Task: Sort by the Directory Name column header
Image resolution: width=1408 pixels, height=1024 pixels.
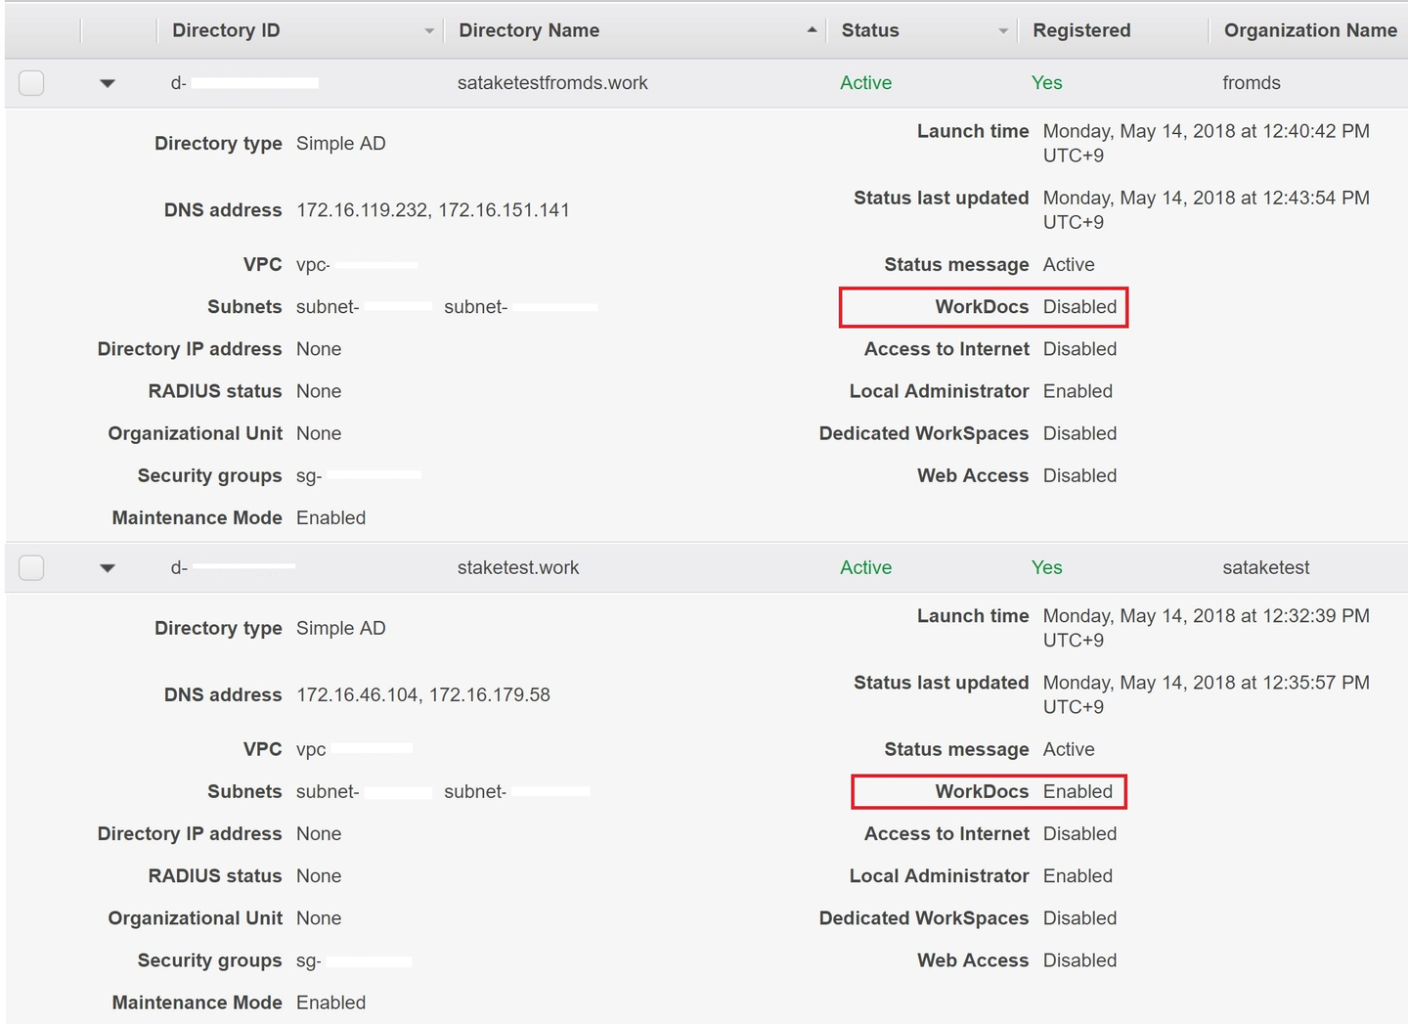Action: pyautogui.click(x=529, y=30)
